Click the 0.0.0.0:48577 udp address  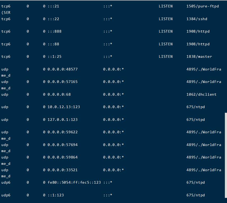[62, 69]
